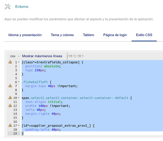Click the warning icon on line 10
Screen dimensions: 163x141
[x=10, y=98]
